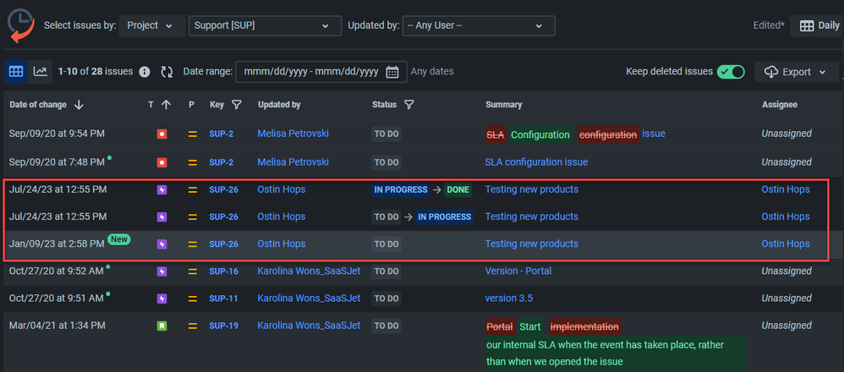This screenshot has height=372, width=844.
Task: Open the Updated by Any User dropdown
Action: click(479, 25)
